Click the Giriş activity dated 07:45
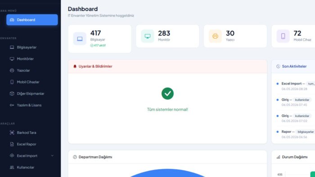This screenshot has height=177, width=315. click(296, 102)
